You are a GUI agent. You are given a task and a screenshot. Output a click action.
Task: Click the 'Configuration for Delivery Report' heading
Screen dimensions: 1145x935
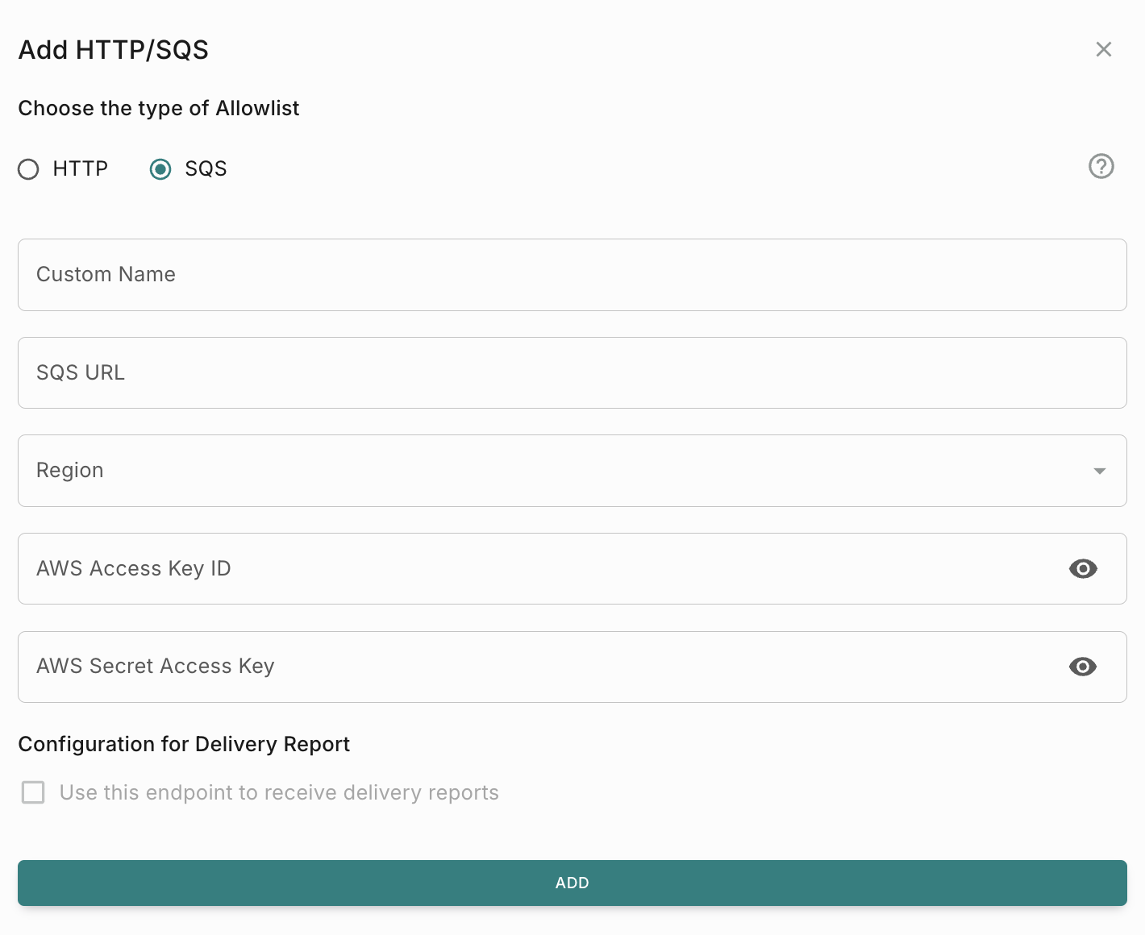tap(184, 744)
